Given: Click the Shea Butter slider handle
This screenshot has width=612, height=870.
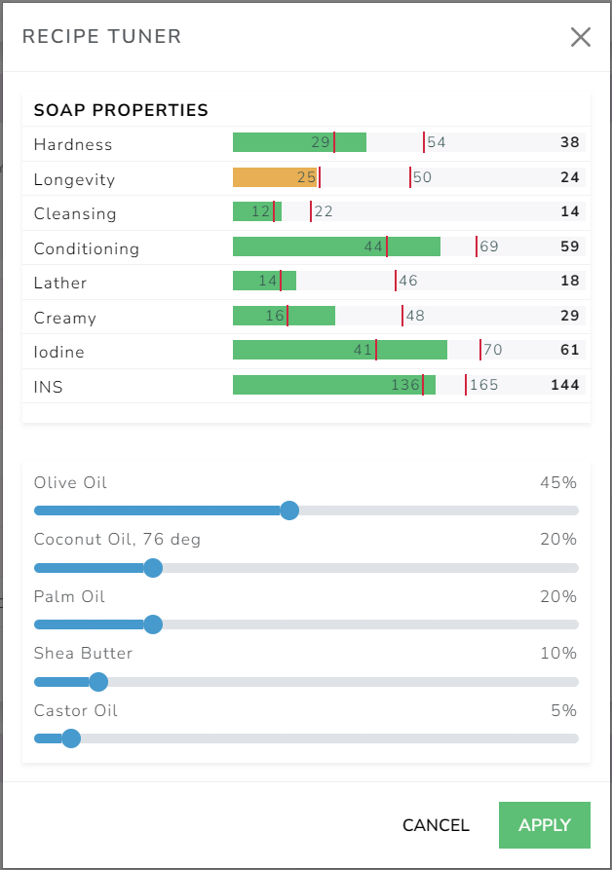Looking at the screenshot, I should point(97,681).
